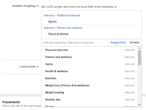Choose Gyms from the suggestions
This screenshot has height=110, width=146.
(x=90, y=64)
